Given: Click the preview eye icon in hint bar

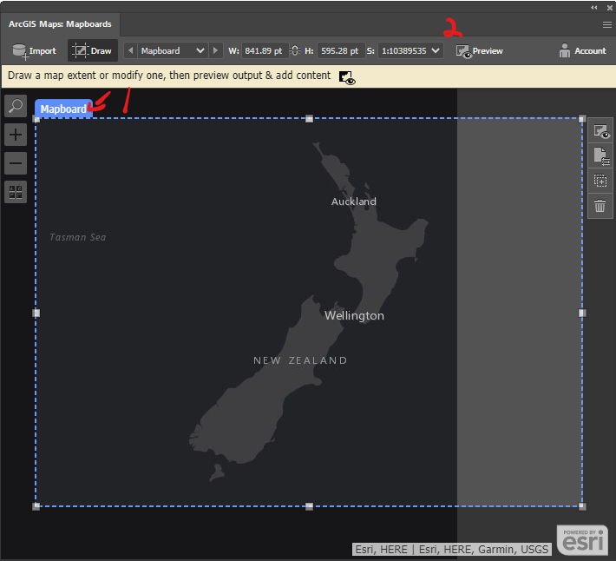Looking at the screenshot, I should coord(347,77).
